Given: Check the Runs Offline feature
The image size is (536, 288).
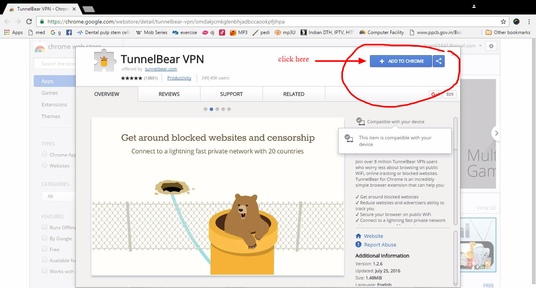Looking at the screenshot, I should click(x=44, y=227).
